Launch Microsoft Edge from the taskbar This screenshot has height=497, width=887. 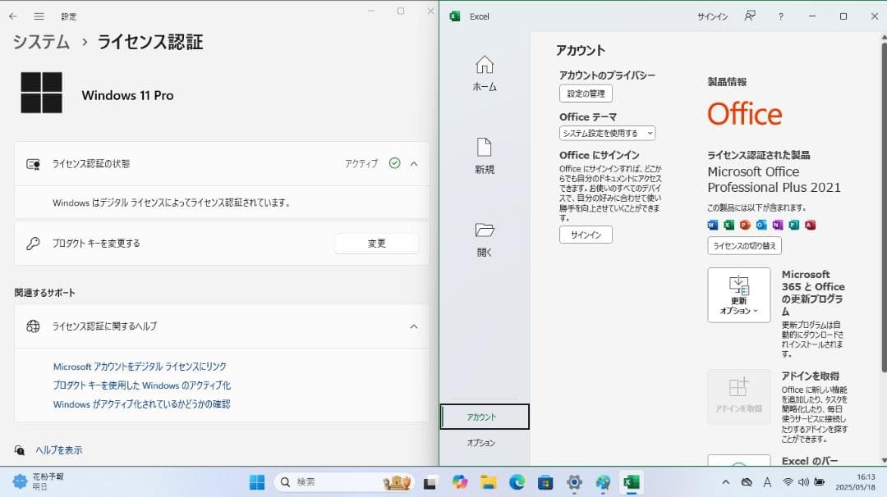click(x=516, y=482)
